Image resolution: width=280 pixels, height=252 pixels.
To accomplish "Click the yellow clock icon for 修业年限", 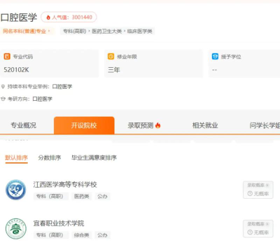I will pyautogui.click(x=111, y=57).
